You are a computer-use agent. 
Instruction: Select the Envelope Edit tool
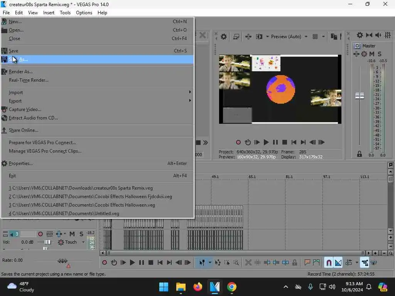click(x=218, y=262)
